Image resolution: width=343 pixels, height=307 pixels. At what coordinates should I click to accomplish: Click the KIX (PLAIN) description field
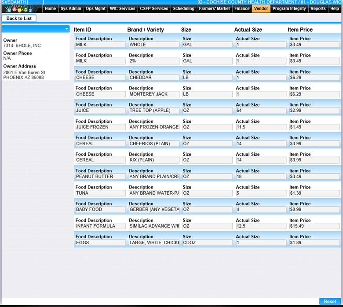tap(154, 160)
